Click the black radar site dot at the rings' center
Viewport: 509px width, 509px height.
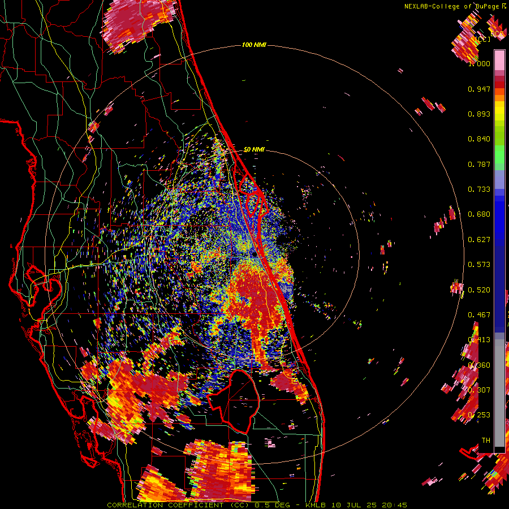point(254,255)
